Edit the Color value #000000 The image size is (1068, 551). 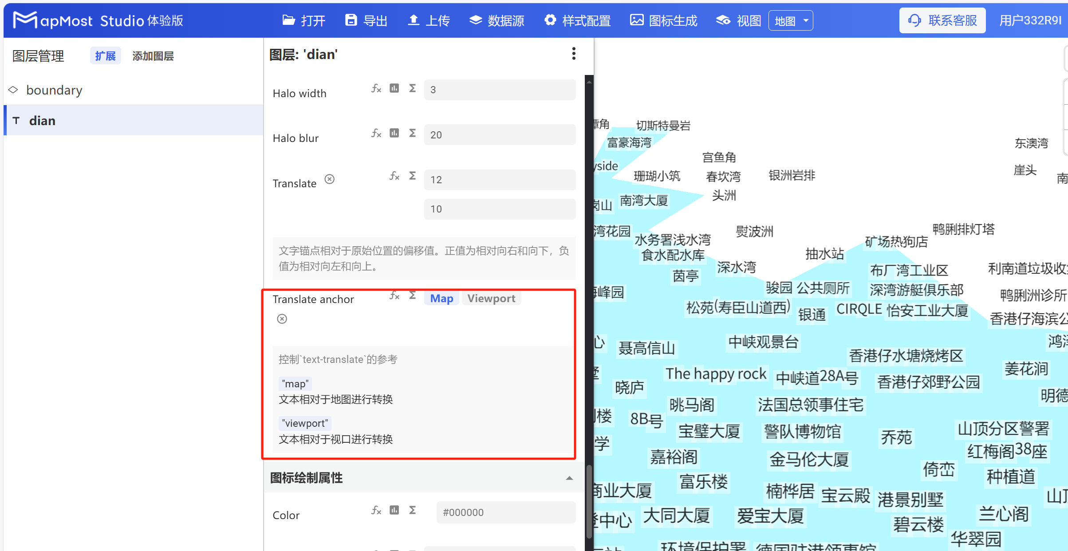(x=506, y=512)
